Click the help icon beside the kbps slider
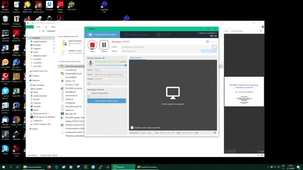 click(215, 133)
